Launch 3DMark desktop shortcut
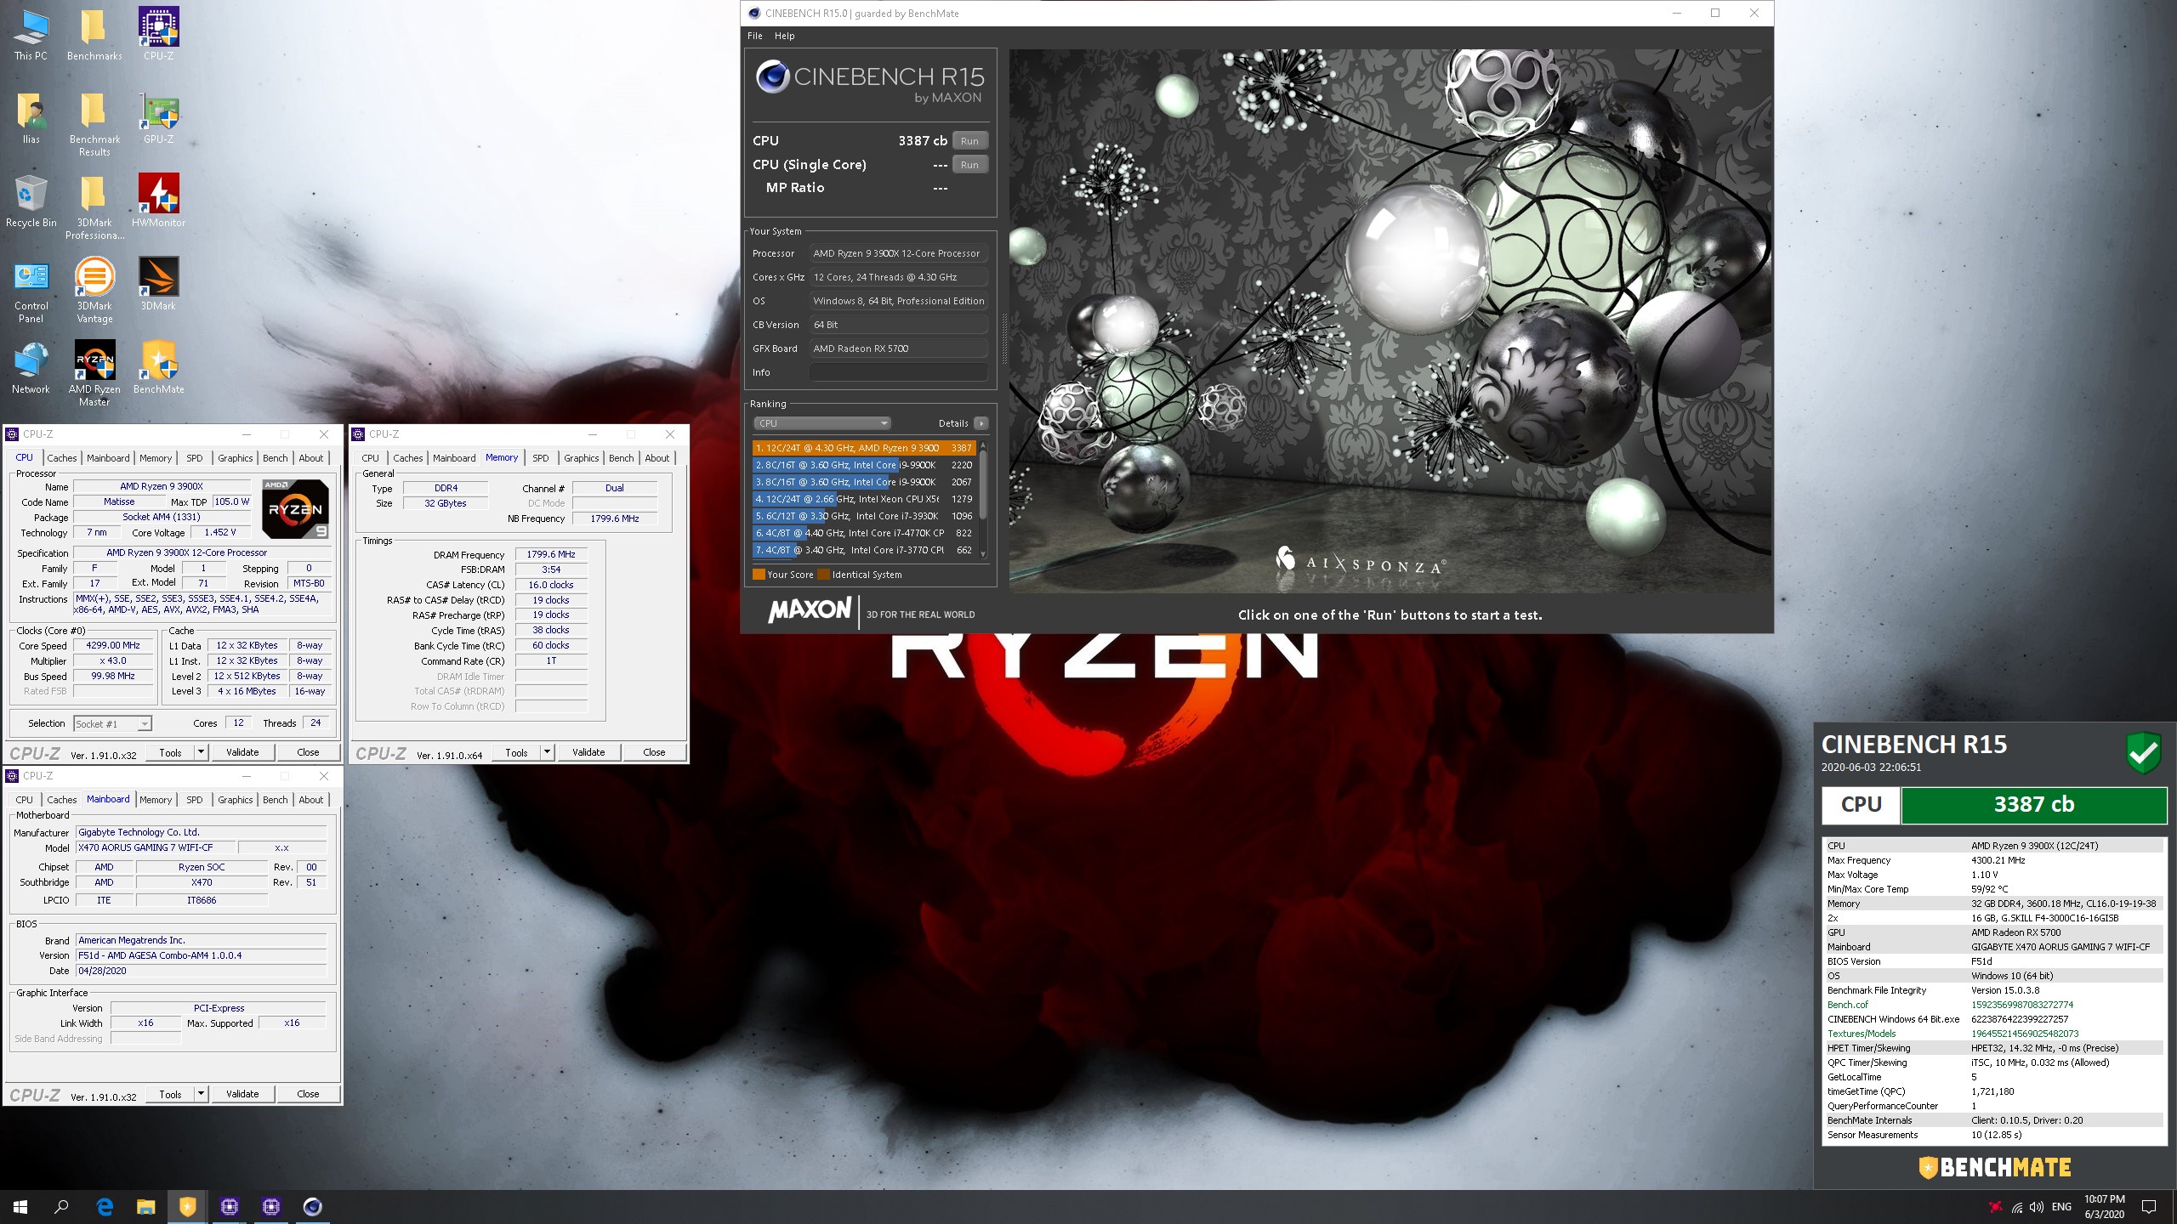Image resolution: width=2177 pixels, height=1224 pixels. point(158,284)
